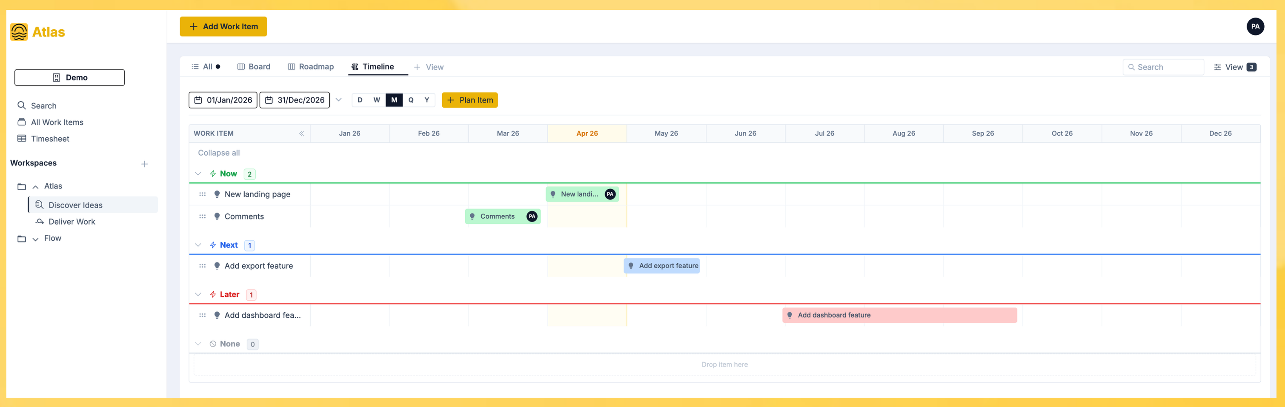The width and height of the screenshot is (1285, 407).
Task: Select the red Add dashboard feature timeline bar
Action: click(x=899, y=315)
